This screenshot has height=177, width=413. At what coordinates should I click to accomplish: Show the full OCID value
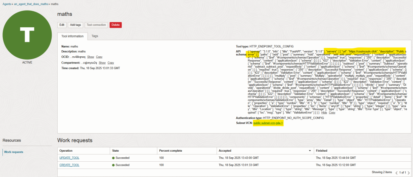(x=91, y=57)
